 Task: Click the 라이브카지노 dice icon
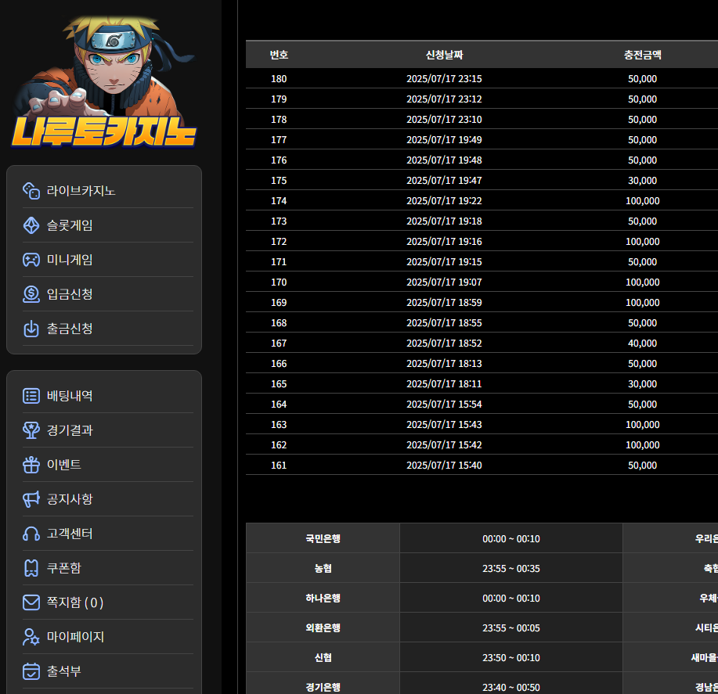tap(31, 191)
